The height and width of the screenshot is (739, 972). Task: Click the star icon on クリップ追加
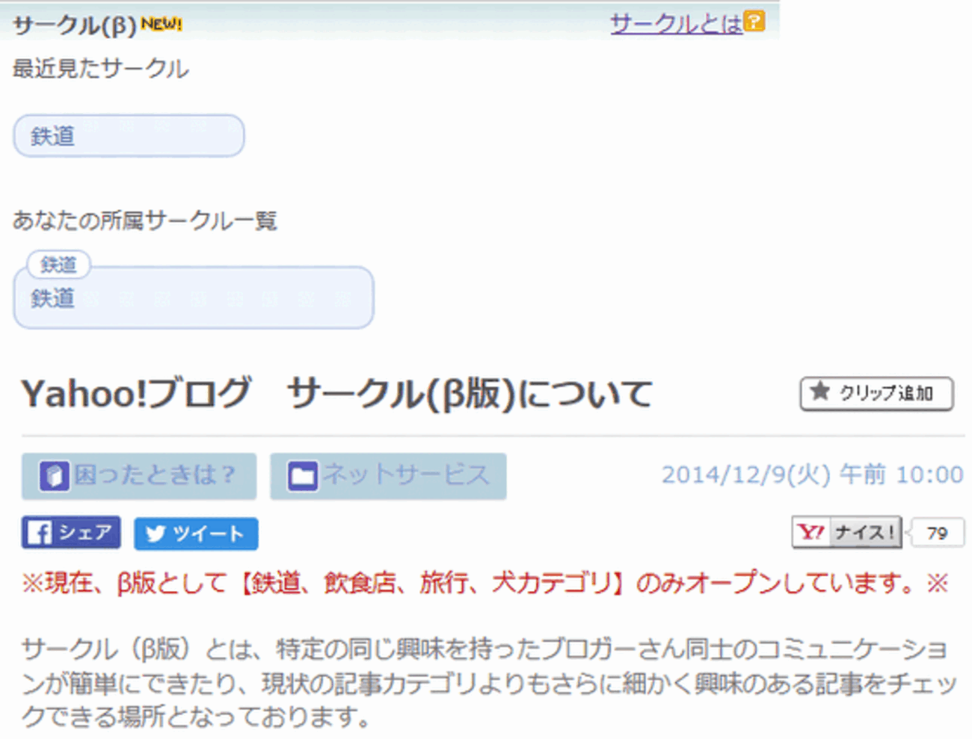820,391
